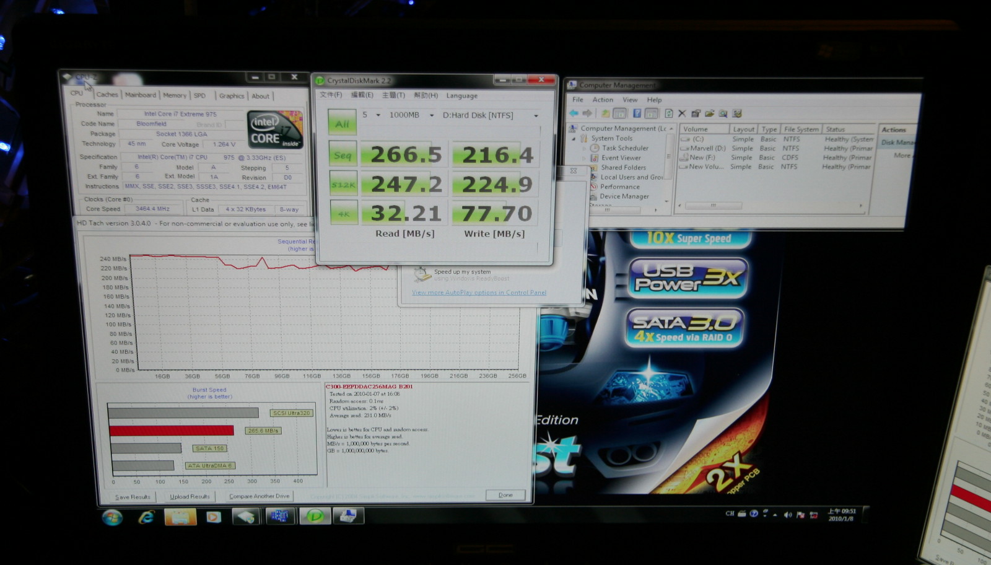Select Shared Folders in the tree
Image resolution: width=991 pixels, height=565 pixels.
pyautogui.click(x=623, y=167)
